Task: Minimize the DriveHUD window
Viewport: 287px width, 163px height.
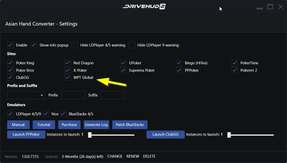Action: (x=260, y=8)
